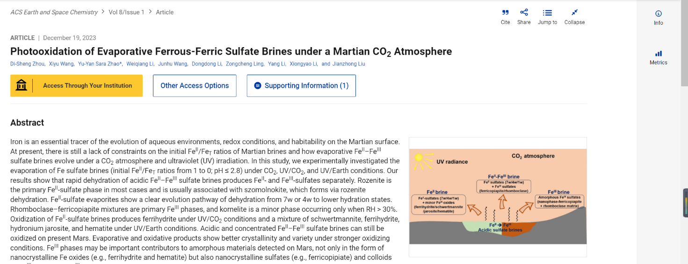
Task: Click the institution building icon
Action: [21, 86]
